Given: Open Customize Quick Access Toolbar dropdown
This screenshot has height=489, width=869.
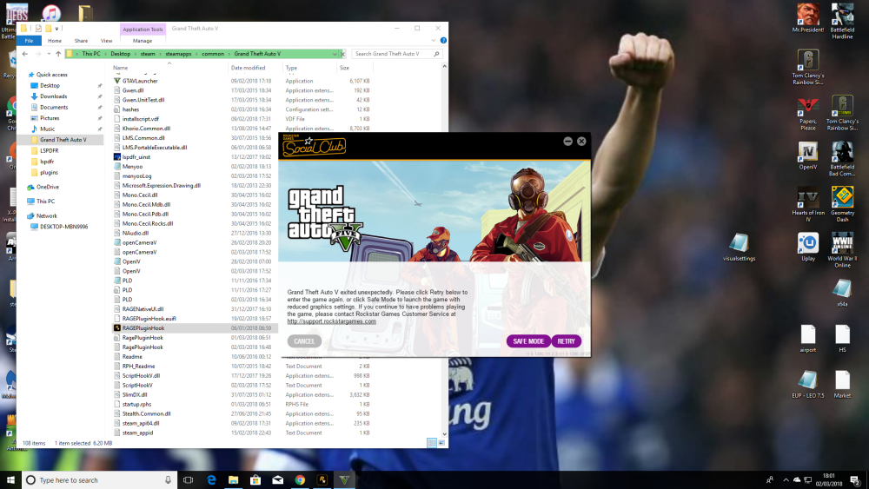Looking at the screenshot, I should pyautogui.click(x=56, y=29).
